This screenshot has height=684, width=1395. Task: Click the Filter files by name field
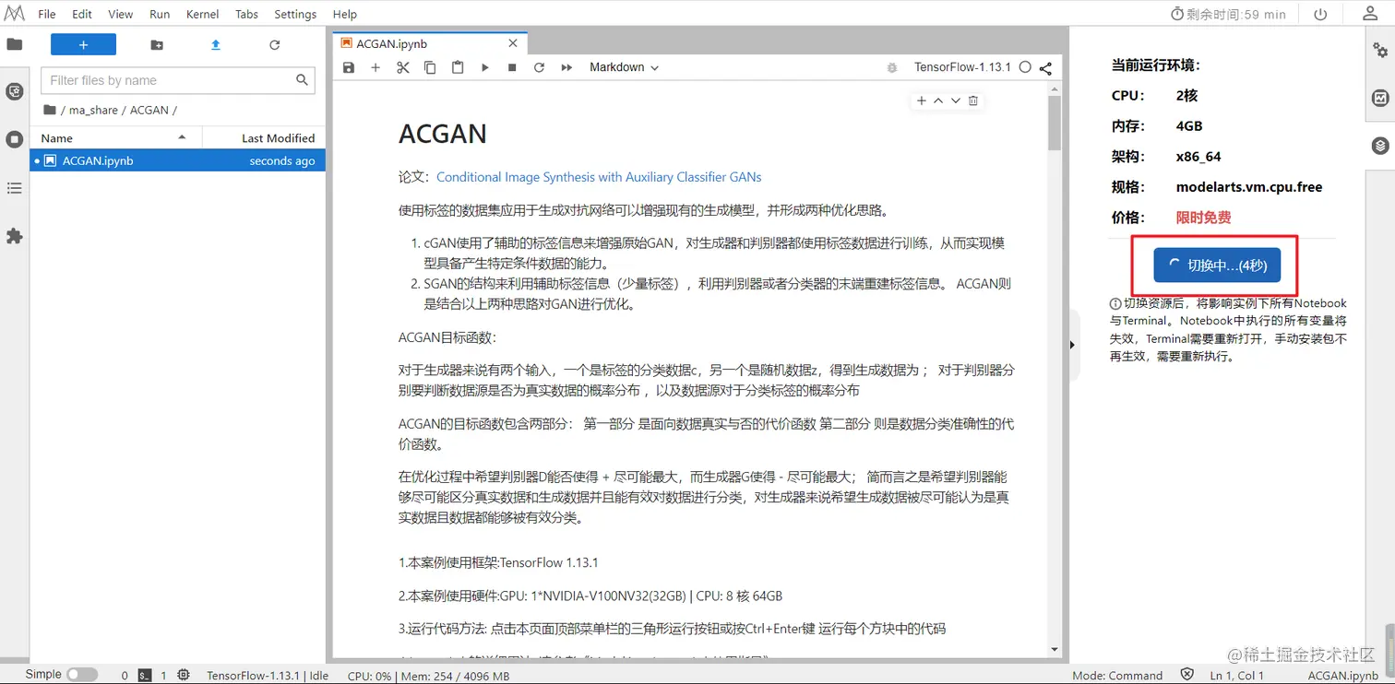pyautogui.click(x=178, y=80)
